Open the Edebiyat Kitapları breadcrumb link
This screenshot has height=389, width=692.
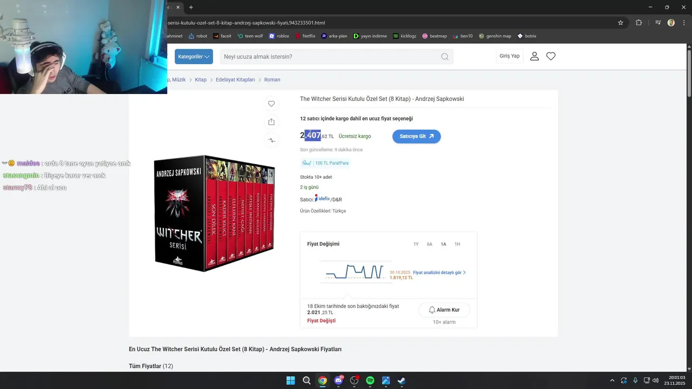point(235,80)
